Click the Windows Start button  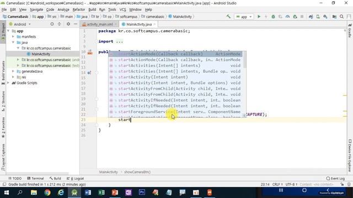coord(7,193)
